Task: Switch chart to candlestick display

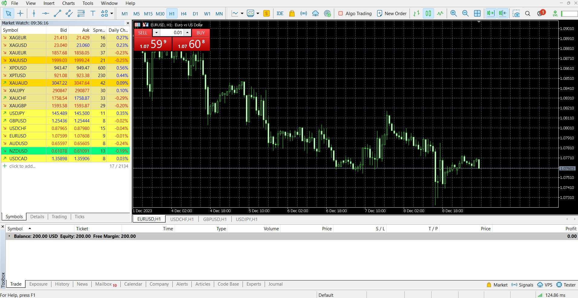Action: (x=428, y=13)
